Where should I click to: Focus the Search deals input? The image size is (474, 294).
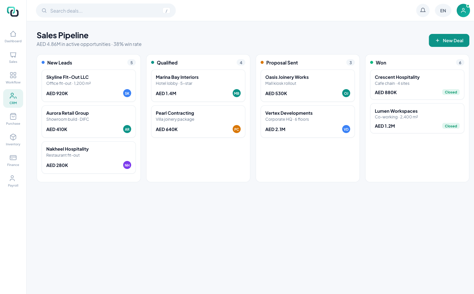(x=106, y=11)
